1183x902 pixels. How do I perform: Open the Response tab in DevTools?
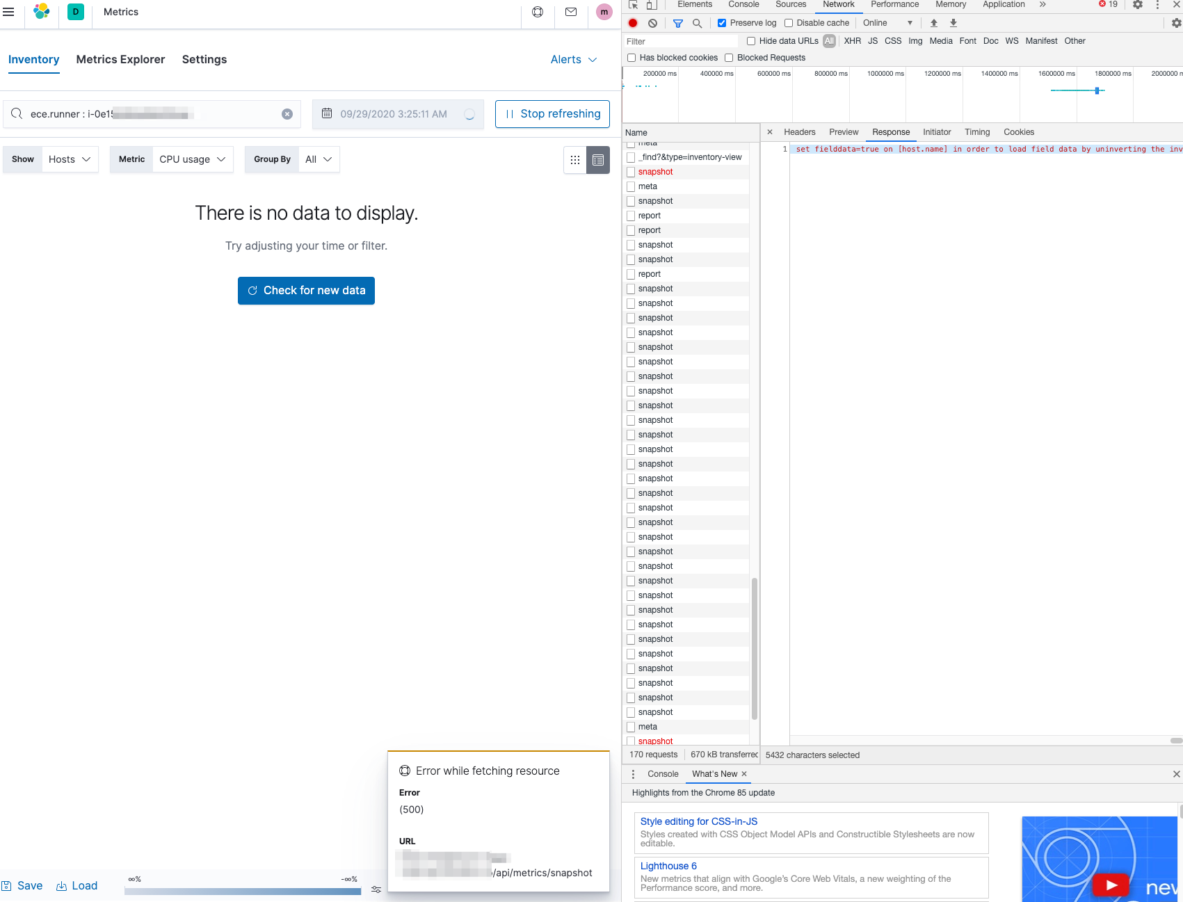pyautogui.click(x=890, y=132)
